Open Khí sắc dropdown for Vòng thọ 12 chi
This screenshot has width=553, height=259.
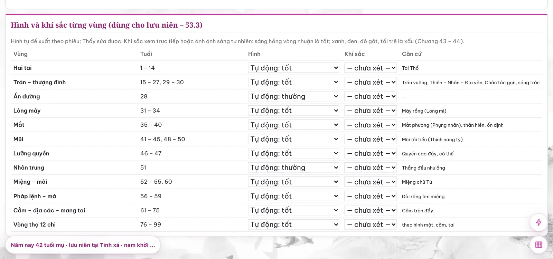point(370,224)
